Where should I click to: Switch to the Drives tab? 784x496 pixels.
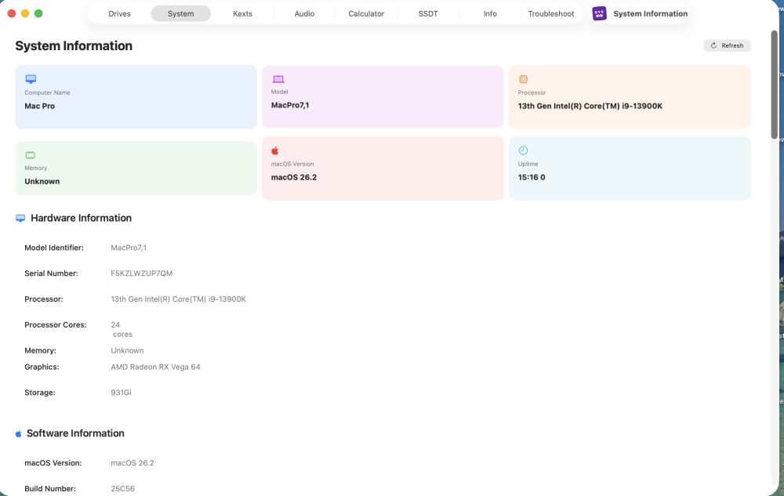(x=119, y=13)
